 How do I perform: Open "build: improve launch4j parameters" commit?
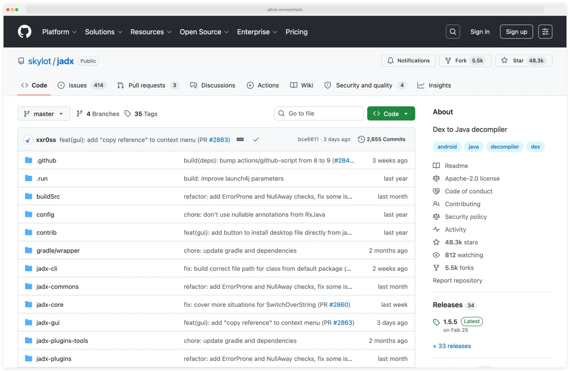pyautogui.click(x=234, y=178)
